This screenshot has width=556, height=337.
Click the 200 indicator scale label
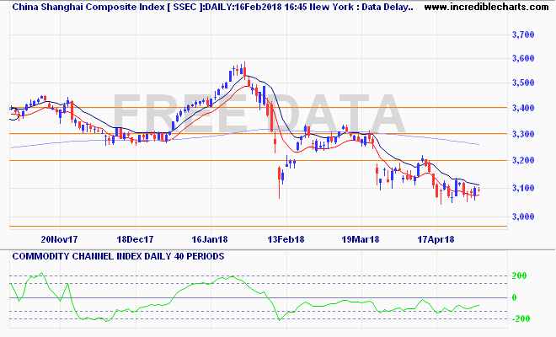pyautogui.click(x=520, y=275)
